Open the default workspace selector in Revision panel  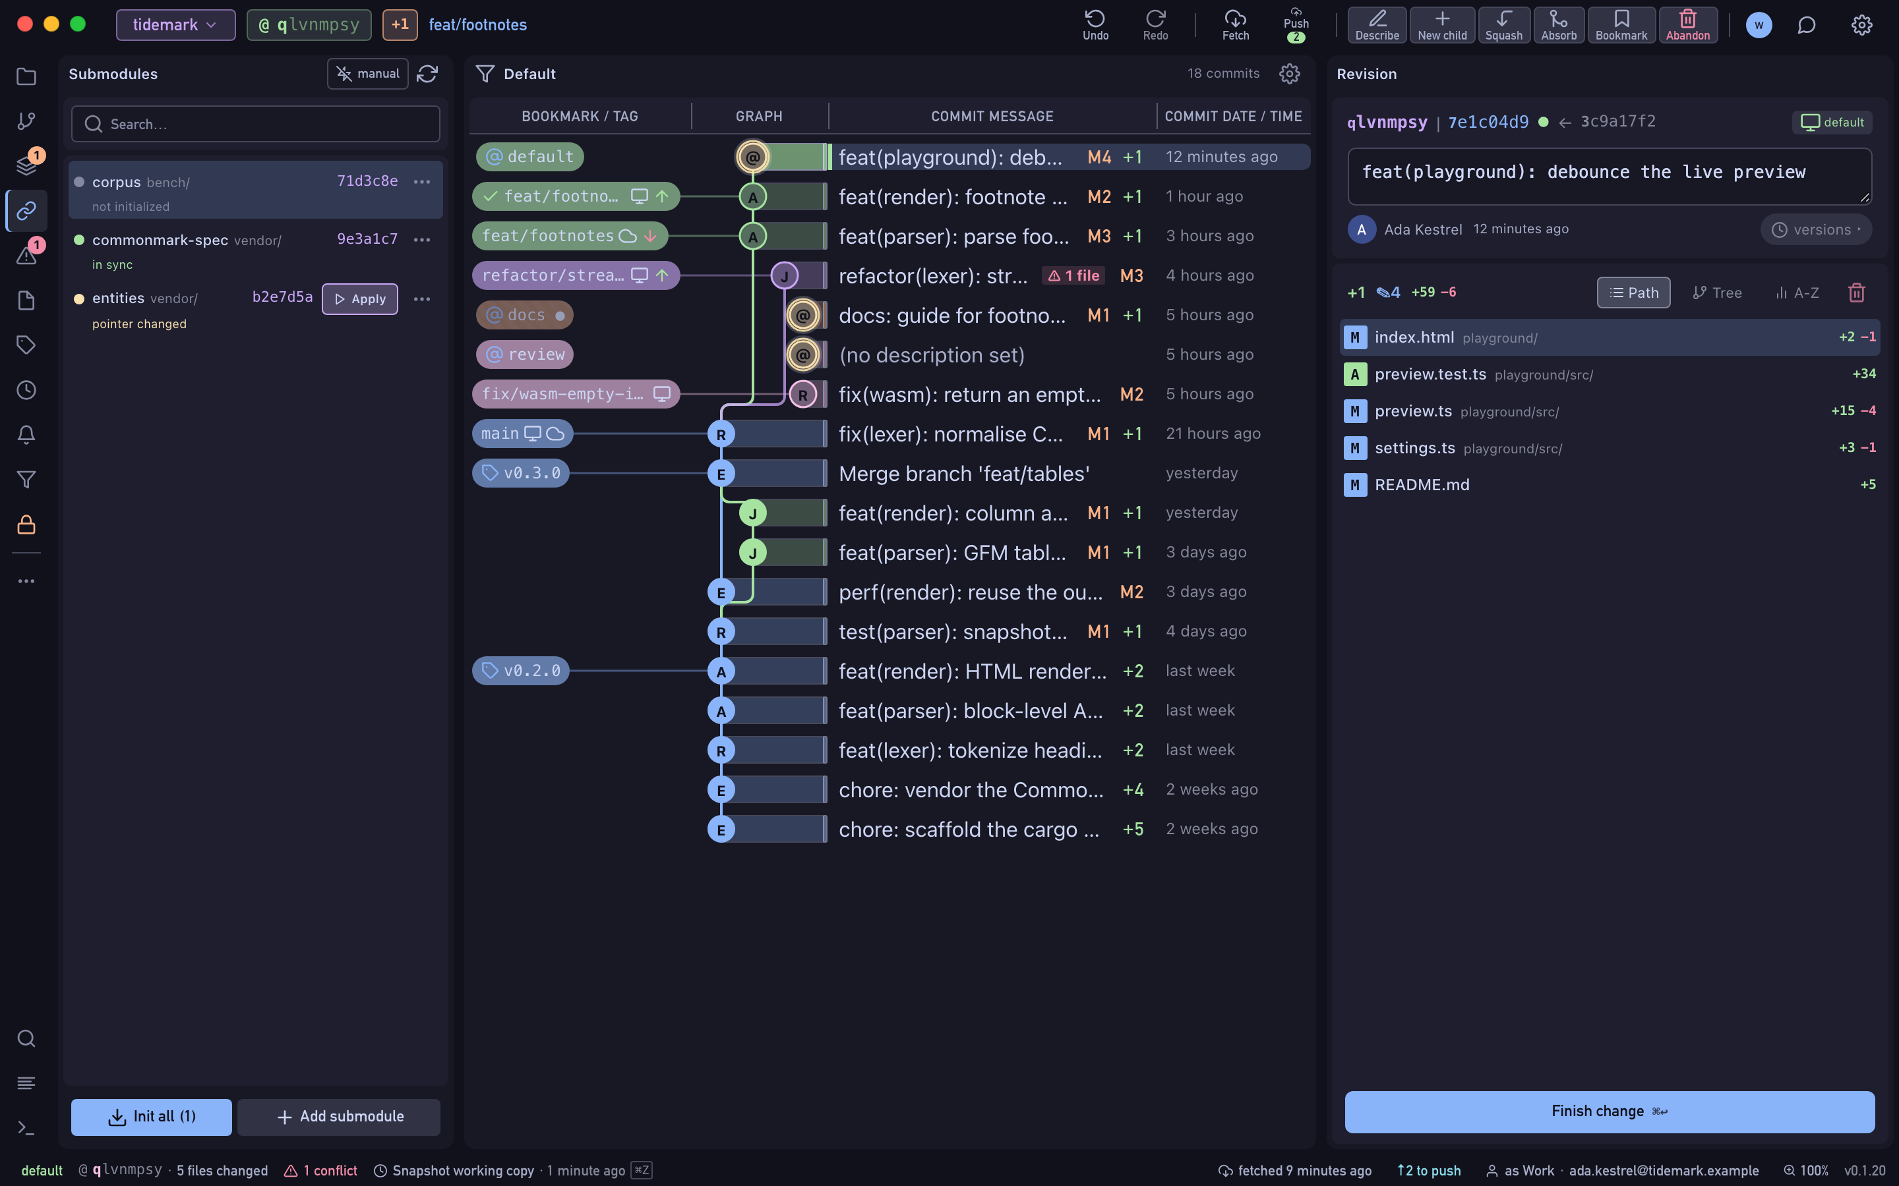point(1832,123)
